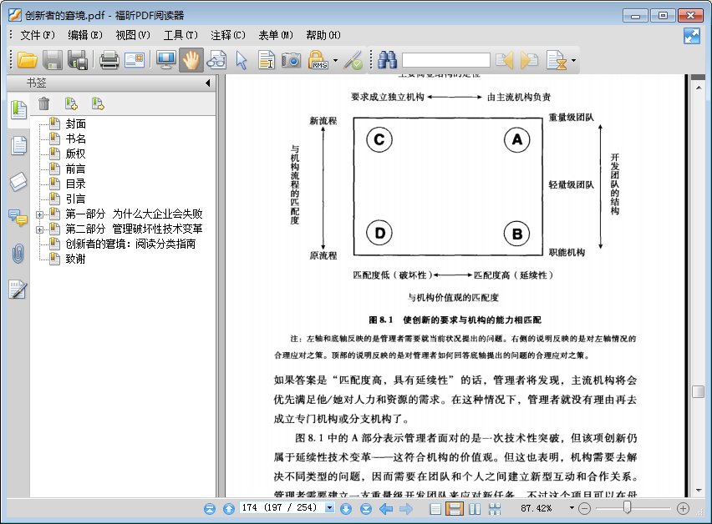This screenshot has height=524, width=712.
Task: Select 第二部分 管理破坏性技术变革 bookmark
Action: tap(134, 229)
